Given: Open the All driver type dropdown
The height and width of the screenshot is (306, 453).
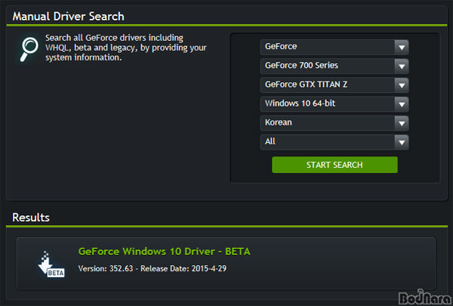Looking at the screenshot, I should click(x=334, y=142).
